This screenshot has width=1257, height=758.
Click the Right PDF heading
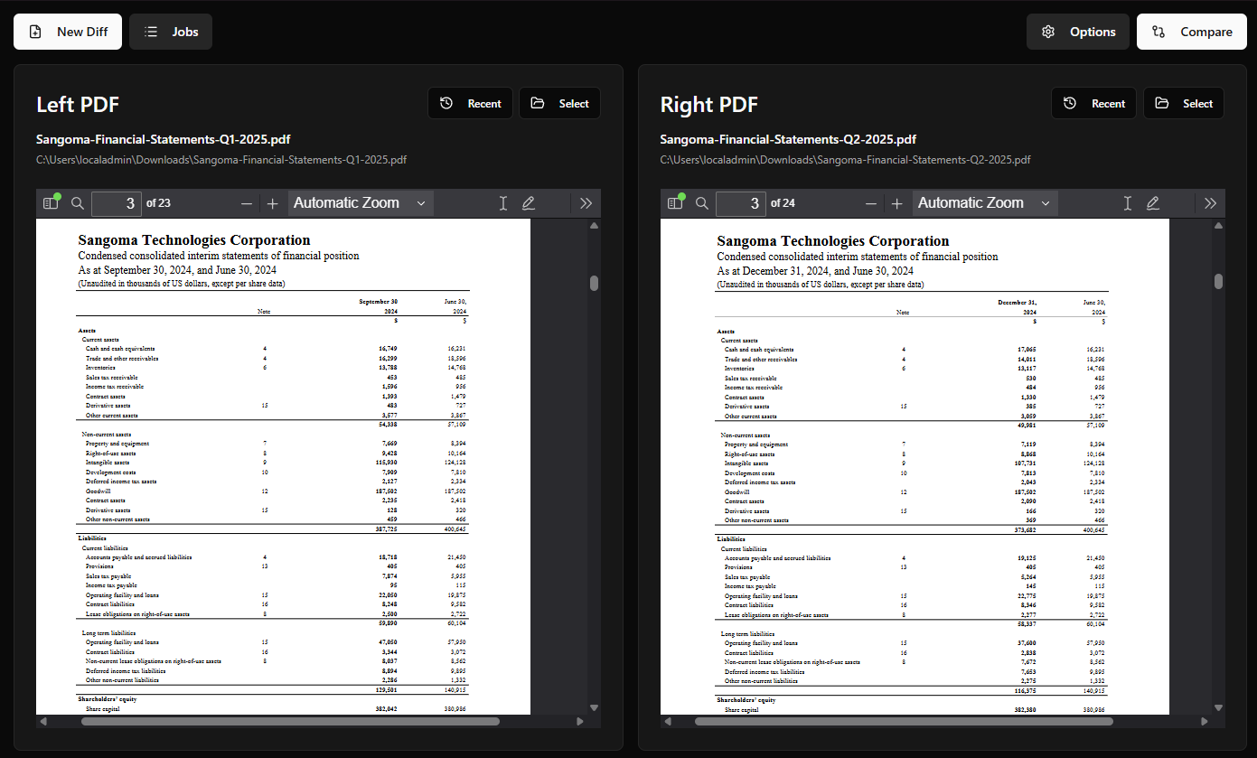tap(709, 105)
